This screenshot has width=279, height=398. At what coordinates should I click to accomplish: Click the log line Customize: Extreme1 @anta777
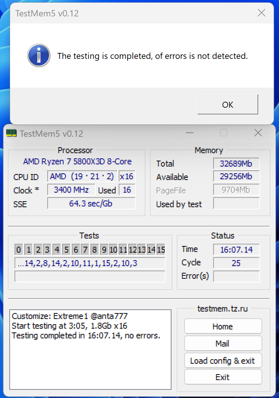(70, 316)
